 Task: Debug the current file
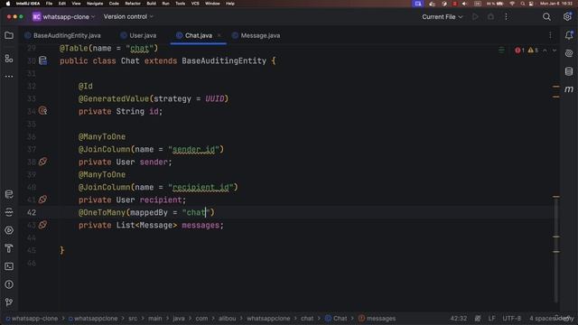tap(490, 16)
